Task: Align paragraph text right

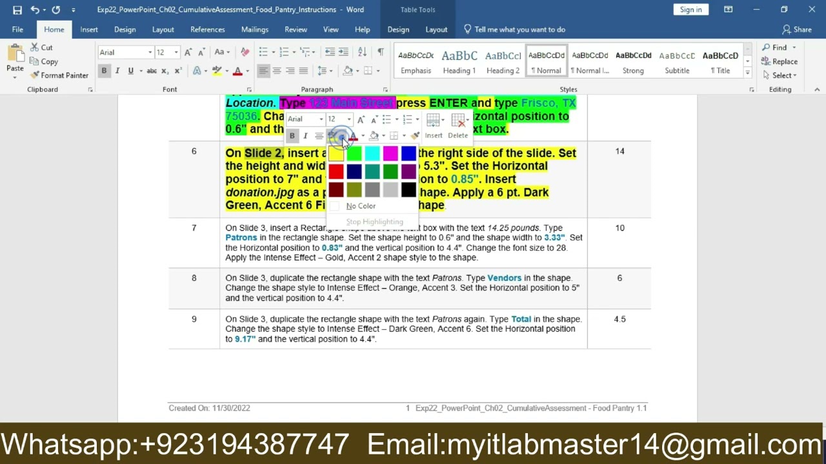Action: [290, 71]
